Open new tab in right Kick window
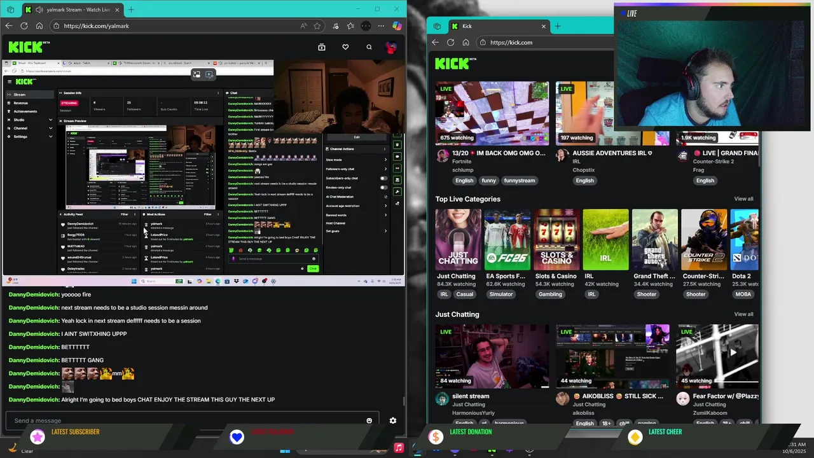814x458 pixels. (x=558, y=26)
